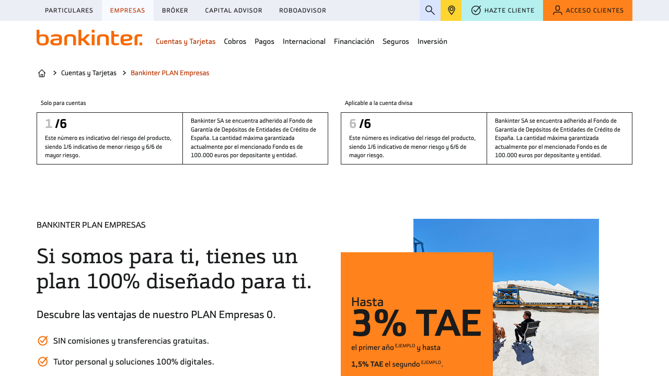Click 'SIN comisiones y transferencias gratuitas' text
This screenshot has width=669, height=376.
coord(131,341)
